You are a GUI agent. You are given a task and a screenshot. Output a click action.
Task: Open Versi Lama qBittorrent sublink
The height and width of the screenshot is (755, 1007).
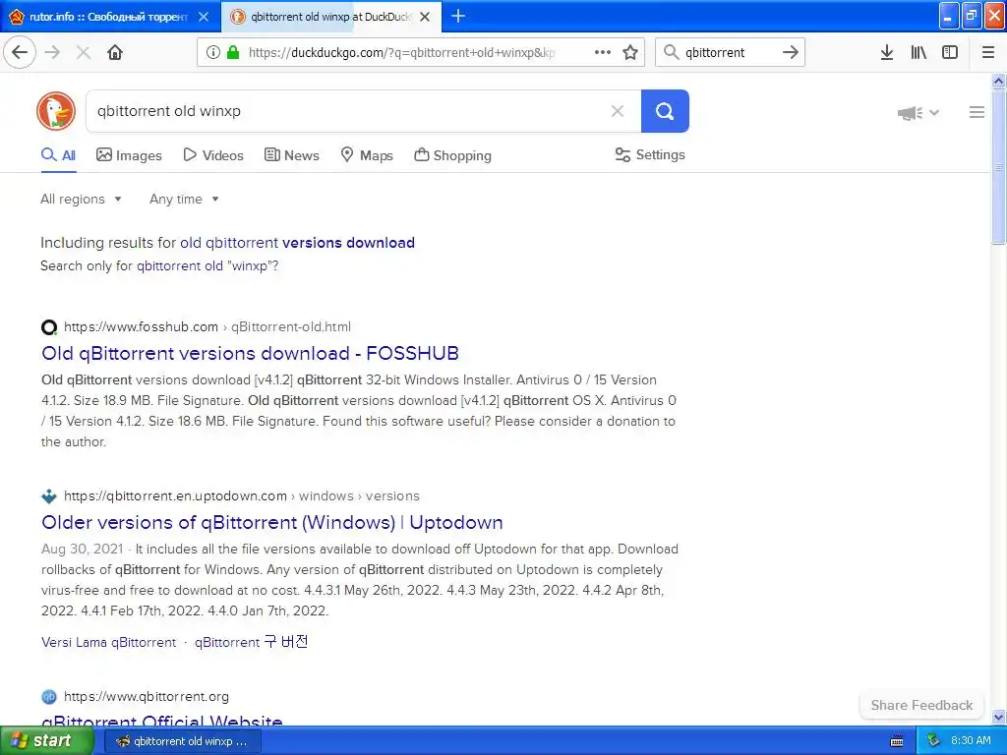(108, 642)
